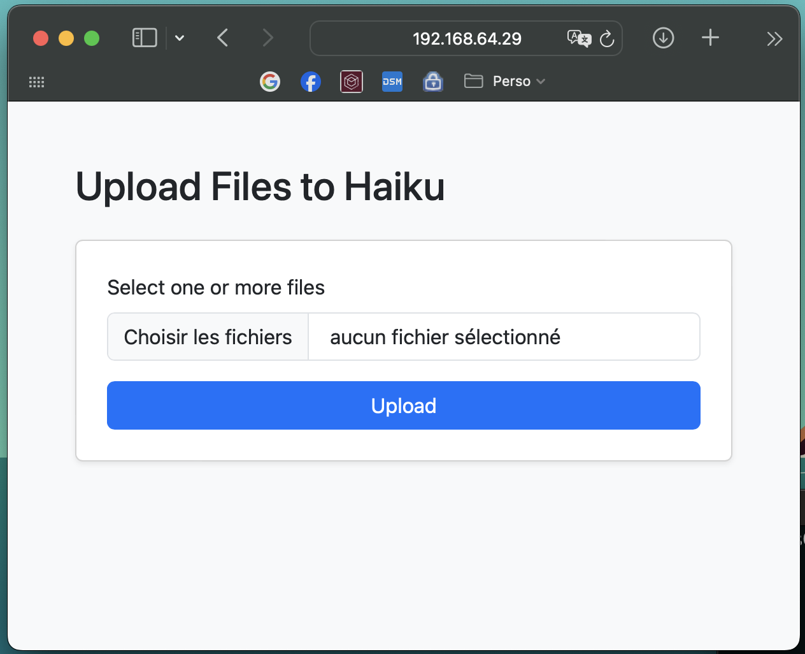Open the dark red cube bookmark
The image size is (805, 654).
[352, 82]
